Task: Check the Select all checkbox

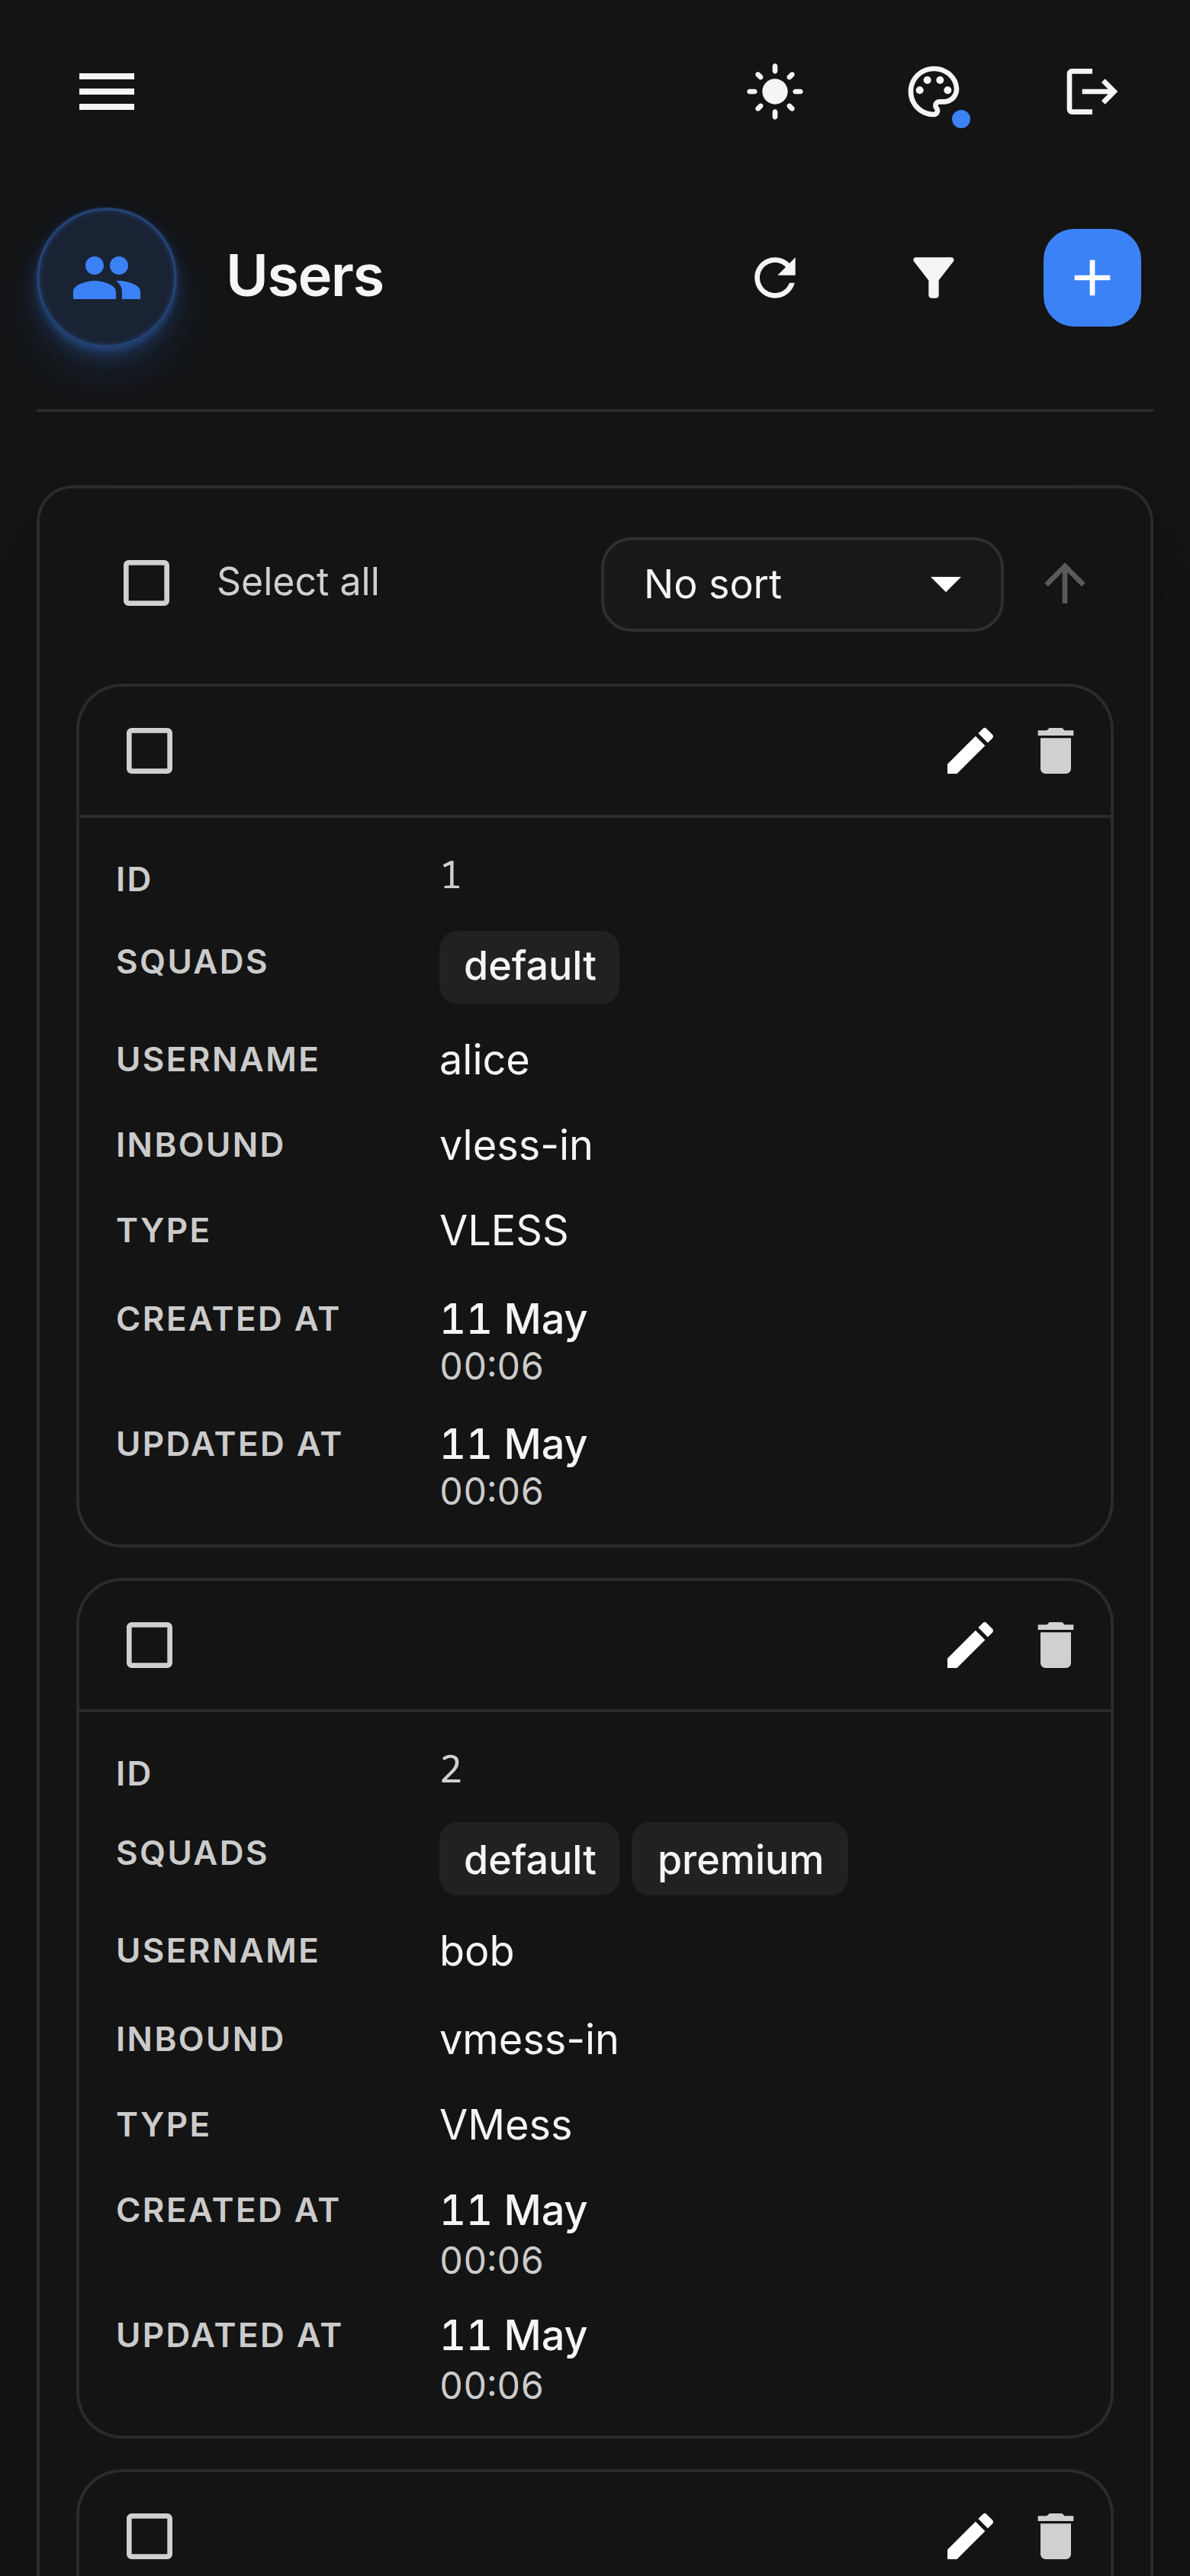Action: pos(146,583)
